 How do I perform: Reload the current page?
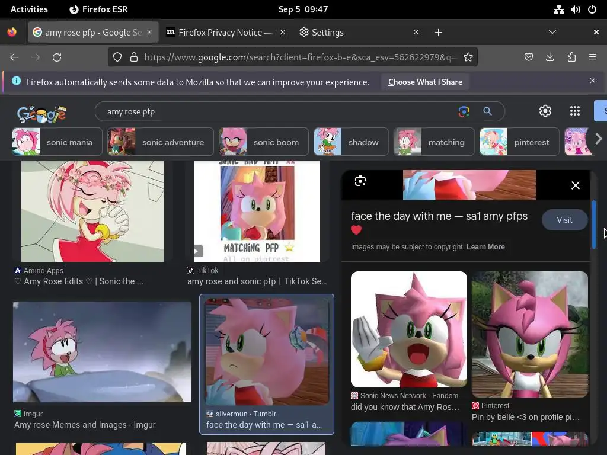(x=57, y=57)
